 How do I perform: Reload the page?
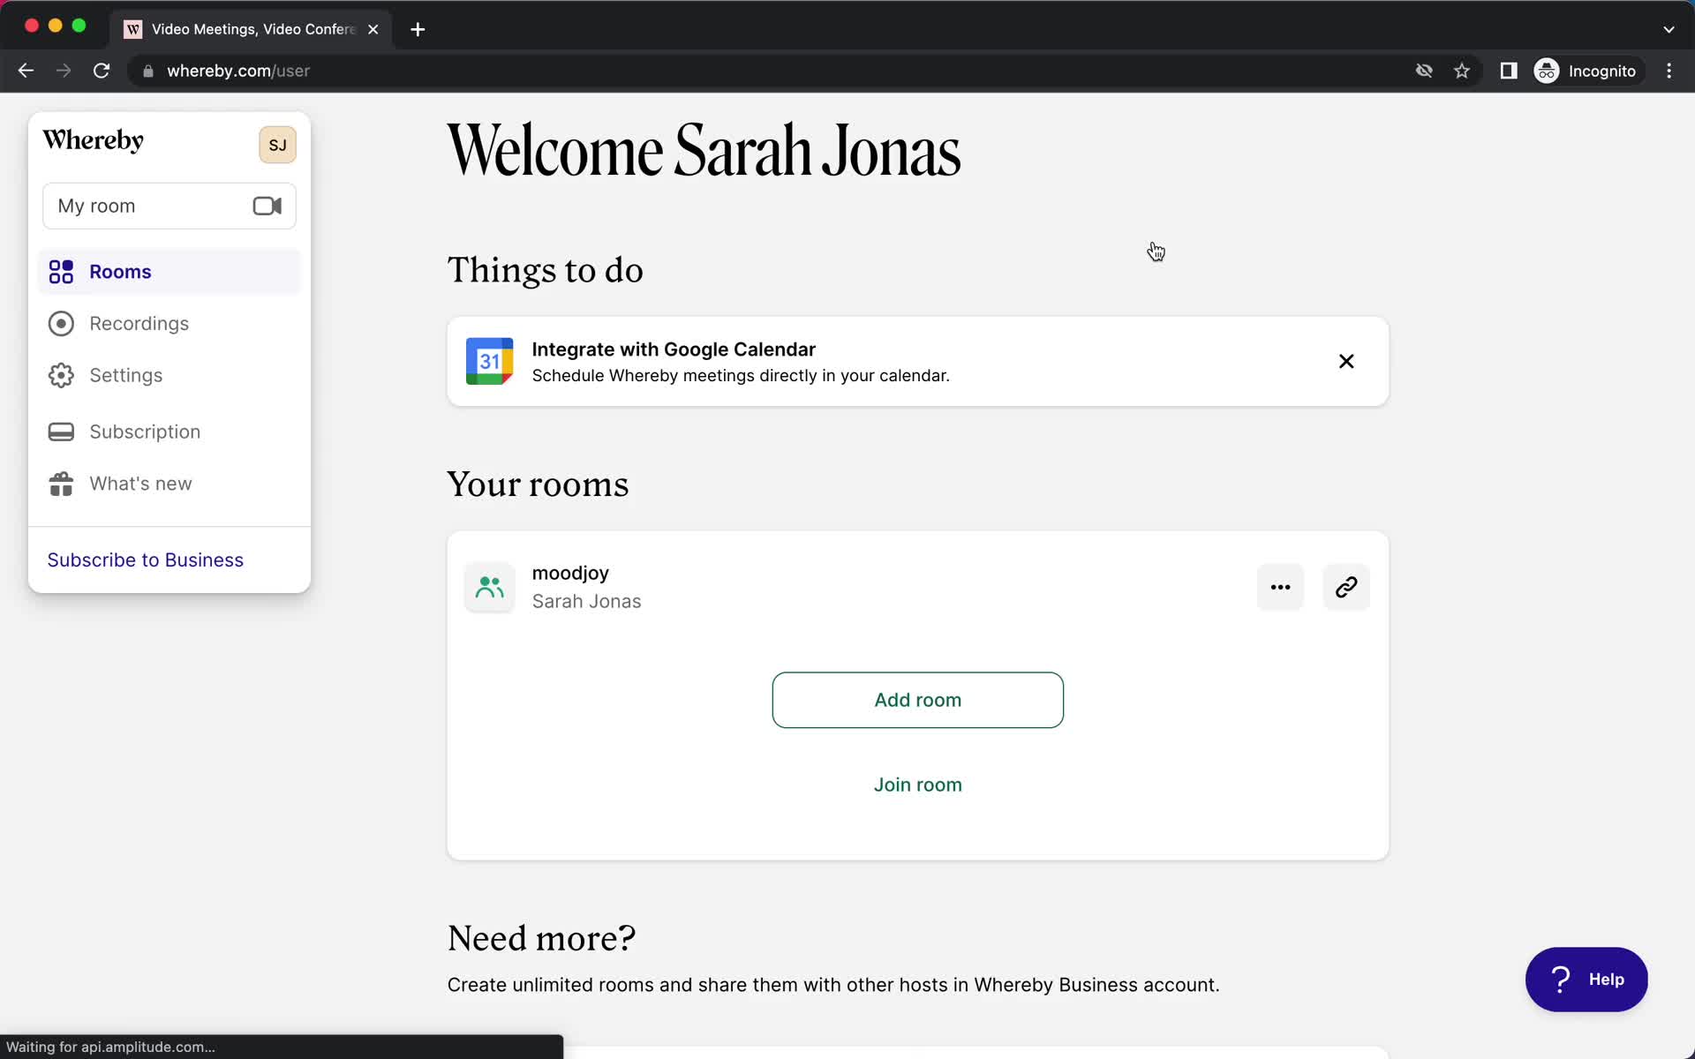(102, 71)
